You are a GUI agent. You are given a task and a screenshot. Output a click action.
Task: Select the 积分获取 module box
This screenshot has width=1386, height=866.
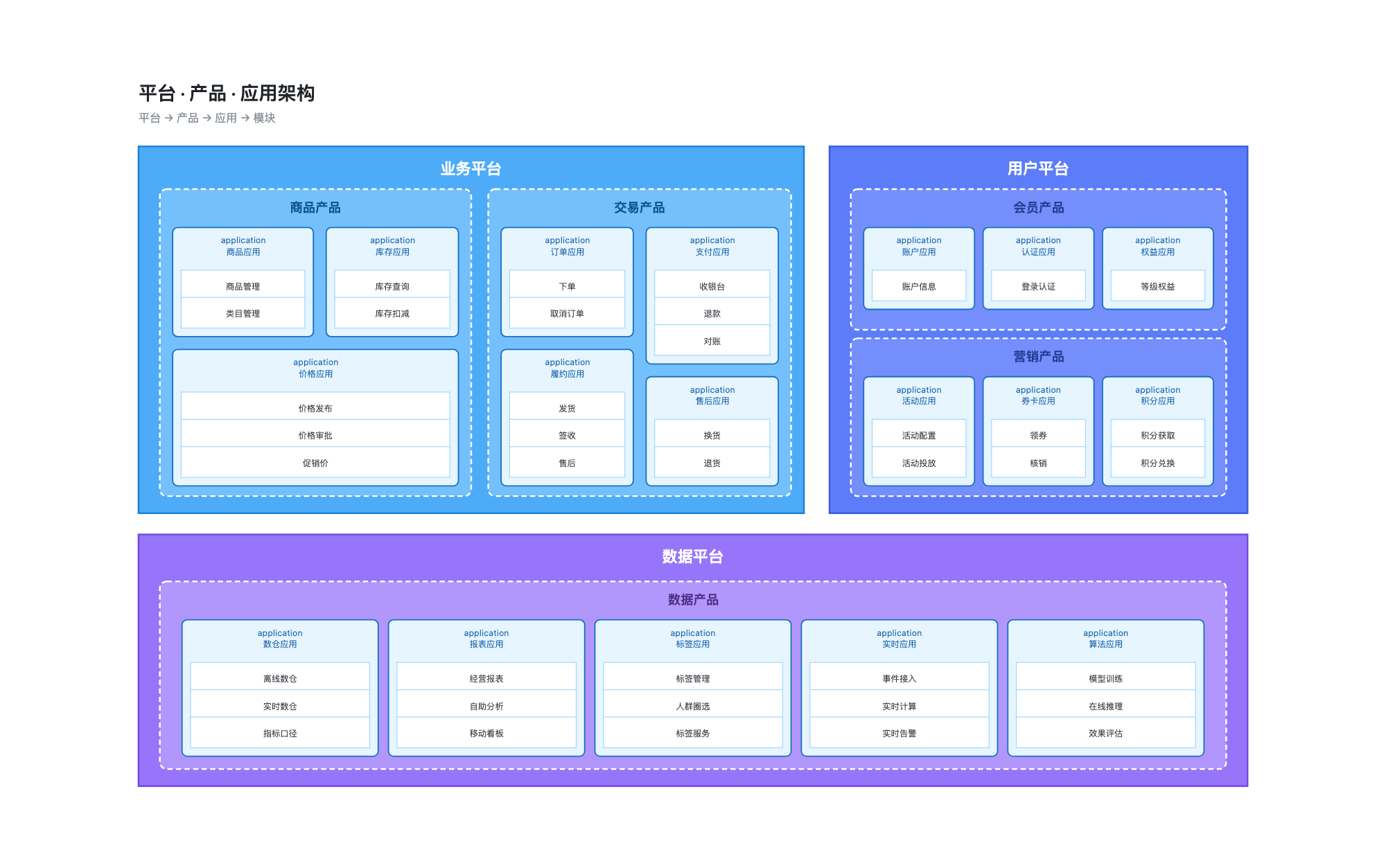click(x=1157, y=434)
